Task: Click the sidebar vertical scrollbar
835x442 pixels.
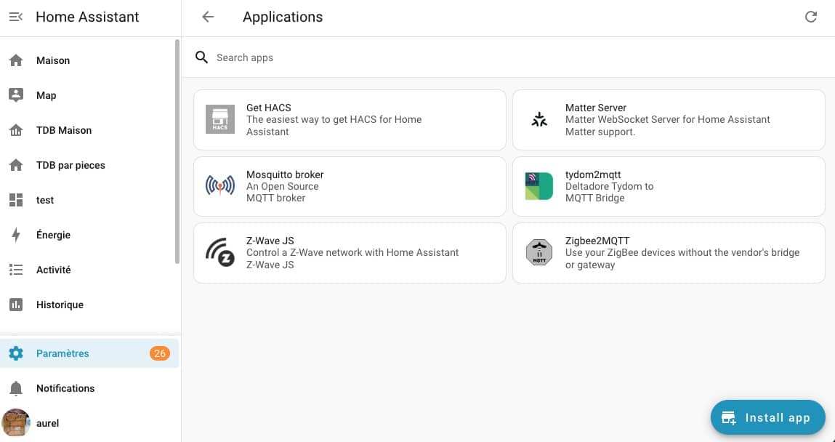Action: pyautogui.click(x=177, y=153)
